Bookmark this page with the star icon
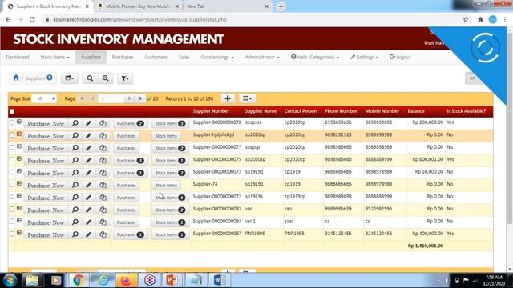The width and height of the screenshot is (513, 288). [x=466, y=19]
